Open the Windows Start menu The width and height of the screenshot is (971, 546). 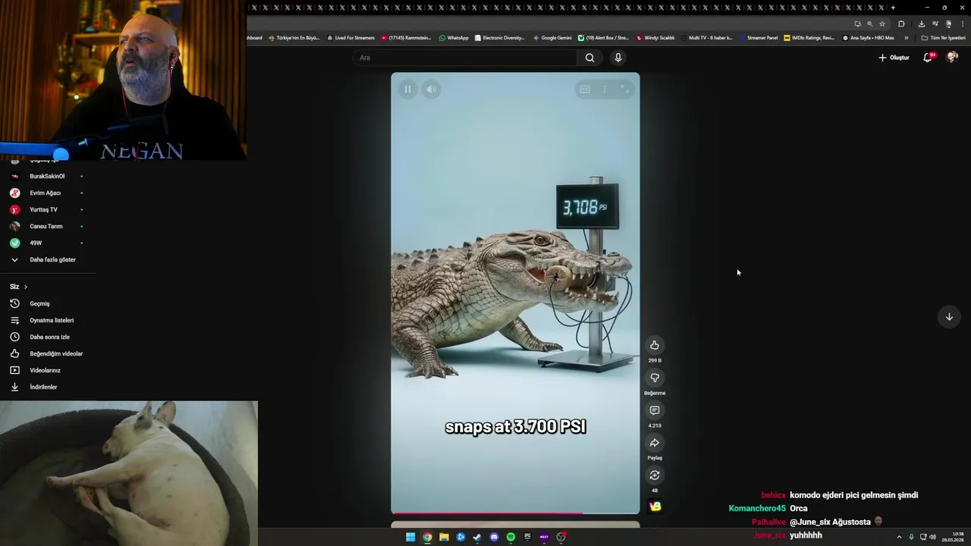tap(410, 537)
